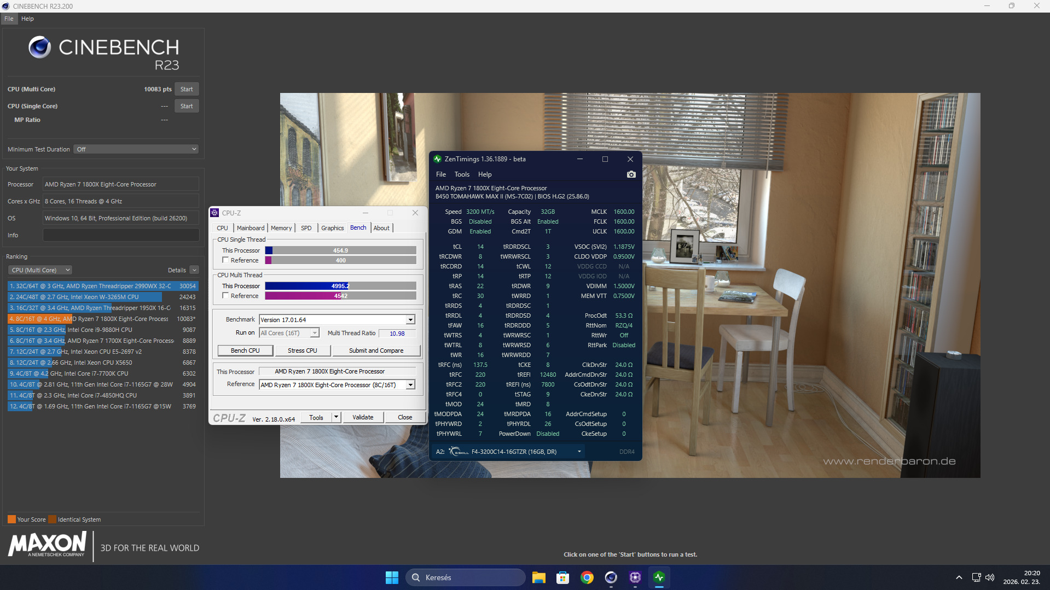This screenshot has width=1050, height=590.
Task: Click the Single Thread Reference score bar
Action: [x=340, y=260]
